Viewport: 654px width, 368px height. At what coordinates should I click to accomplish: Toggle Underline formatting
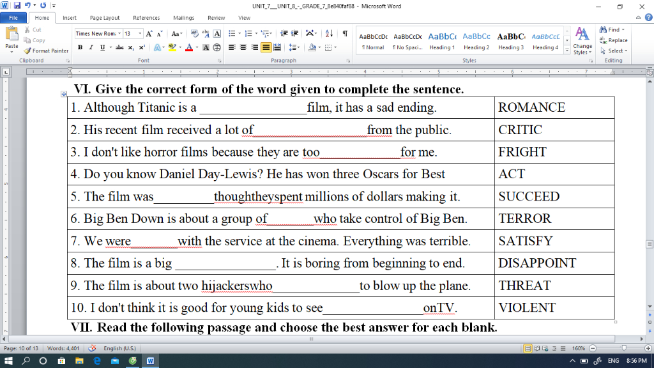pos(102,47)
